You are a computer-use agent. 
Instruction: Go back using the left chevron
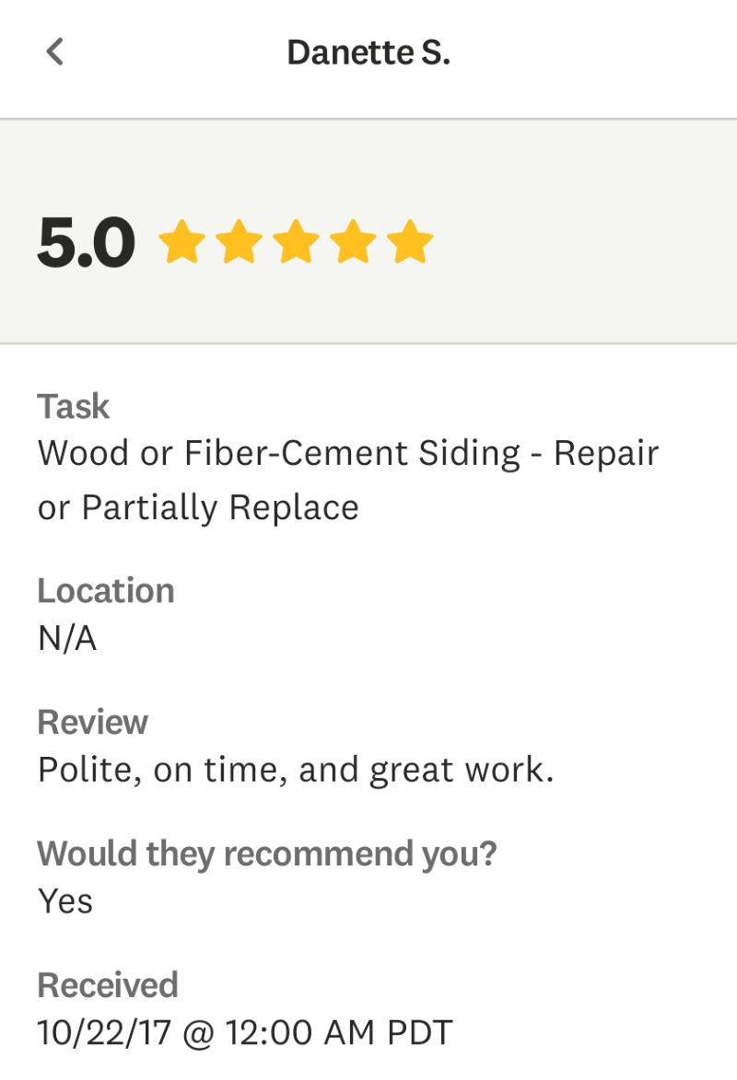[55, 52]
